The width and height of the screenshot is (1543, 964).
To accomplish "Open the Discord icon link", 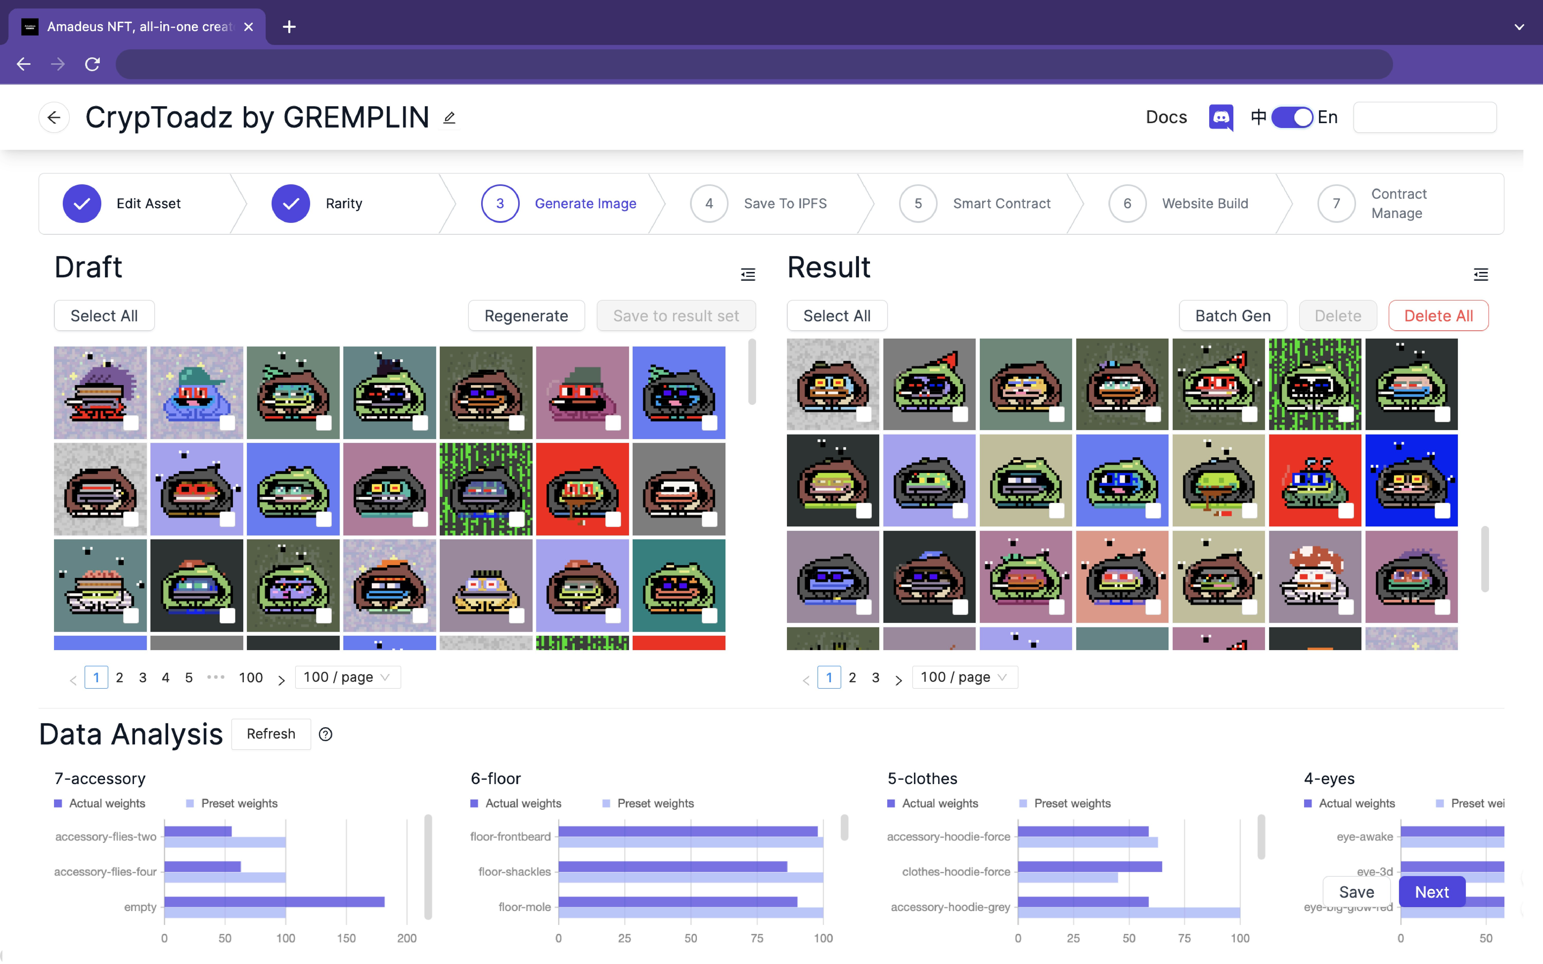I will (x=1221, y=117).
